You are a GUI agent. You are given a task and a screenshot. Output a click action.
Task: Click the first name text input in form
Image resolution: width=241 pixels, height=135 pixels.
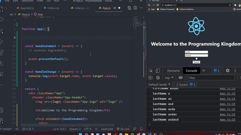click(197, 52)
